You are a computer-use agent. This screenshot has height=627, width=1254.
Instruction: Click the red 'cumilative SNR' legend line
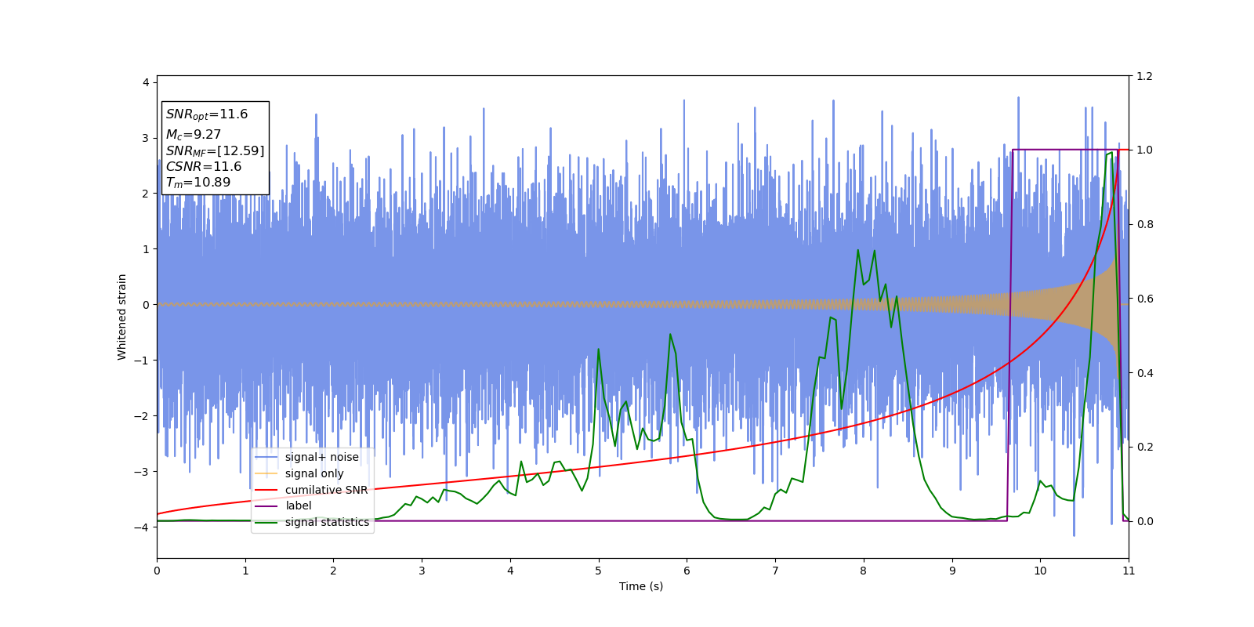coord(266,490)
